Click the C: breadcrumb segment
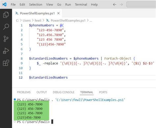The image size is (156, 128). 17,20
